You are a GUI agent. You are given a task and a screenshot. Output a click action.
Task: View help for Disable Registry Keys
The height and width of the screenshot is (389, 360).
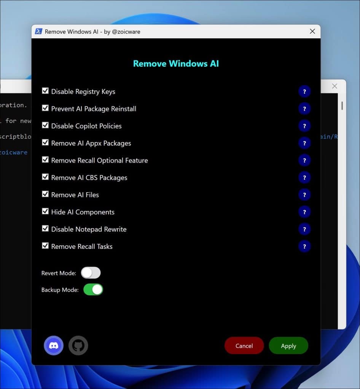click(x=304, y=91)
